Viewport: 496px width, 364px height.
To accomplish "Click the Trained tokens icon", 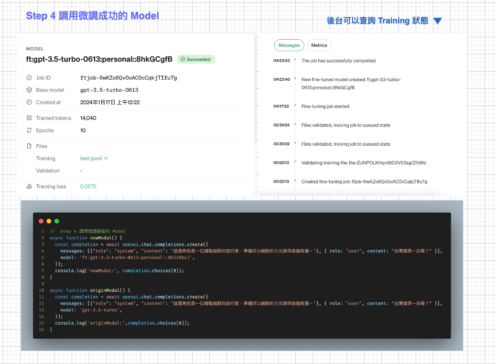I will [x=29, y=118].
